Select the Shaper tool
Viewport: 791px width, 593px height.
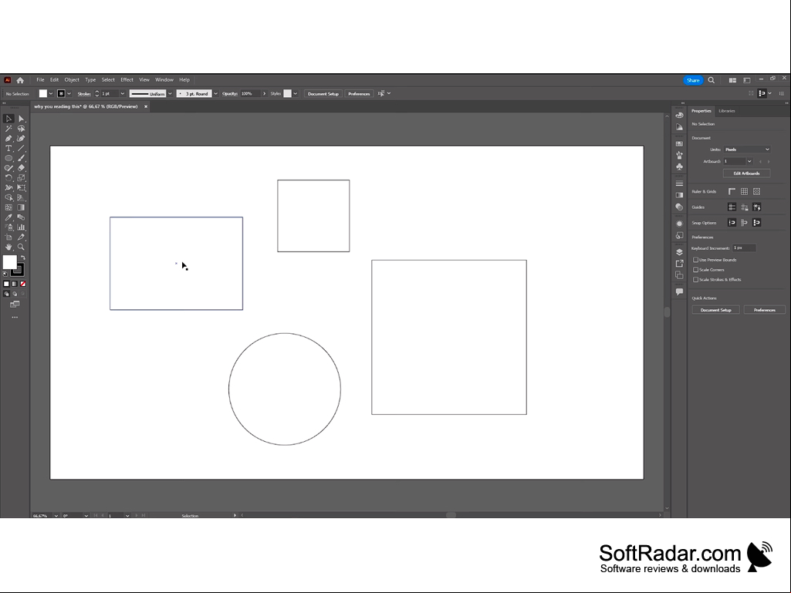8,168
